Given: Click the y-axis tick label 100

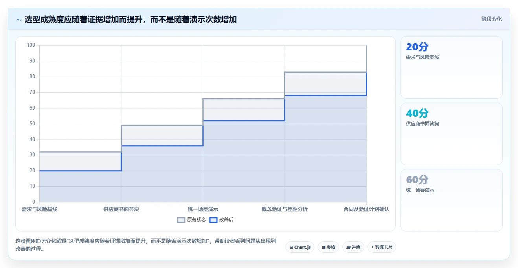Looking at the screenshot, I should click(x=31, y=45).
